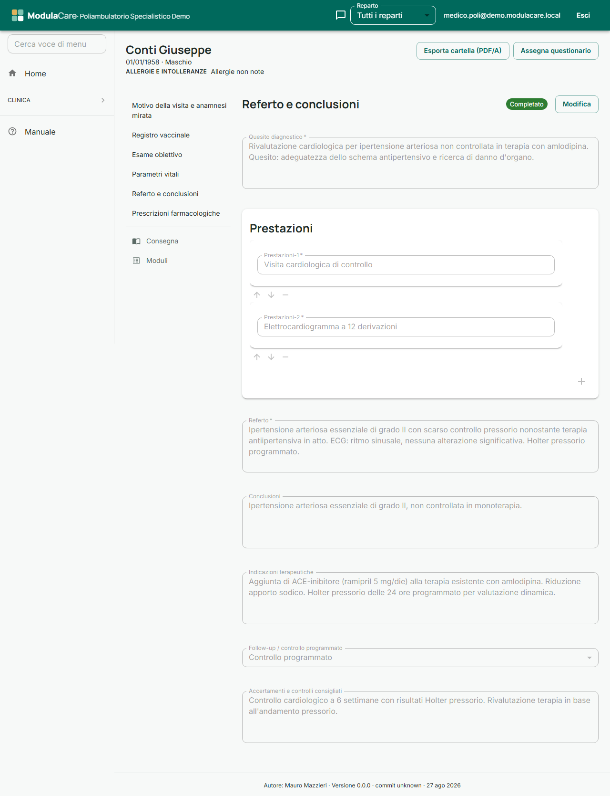Click the Modifica button
Screen dimensions: 610x796
[x=577, y=104]
